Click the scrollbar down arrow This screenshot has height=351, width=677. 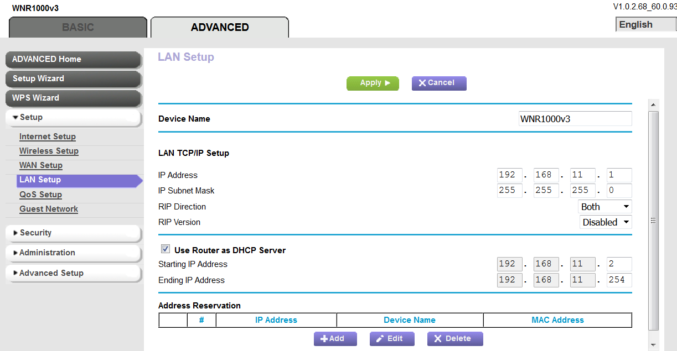click(653, 344)
